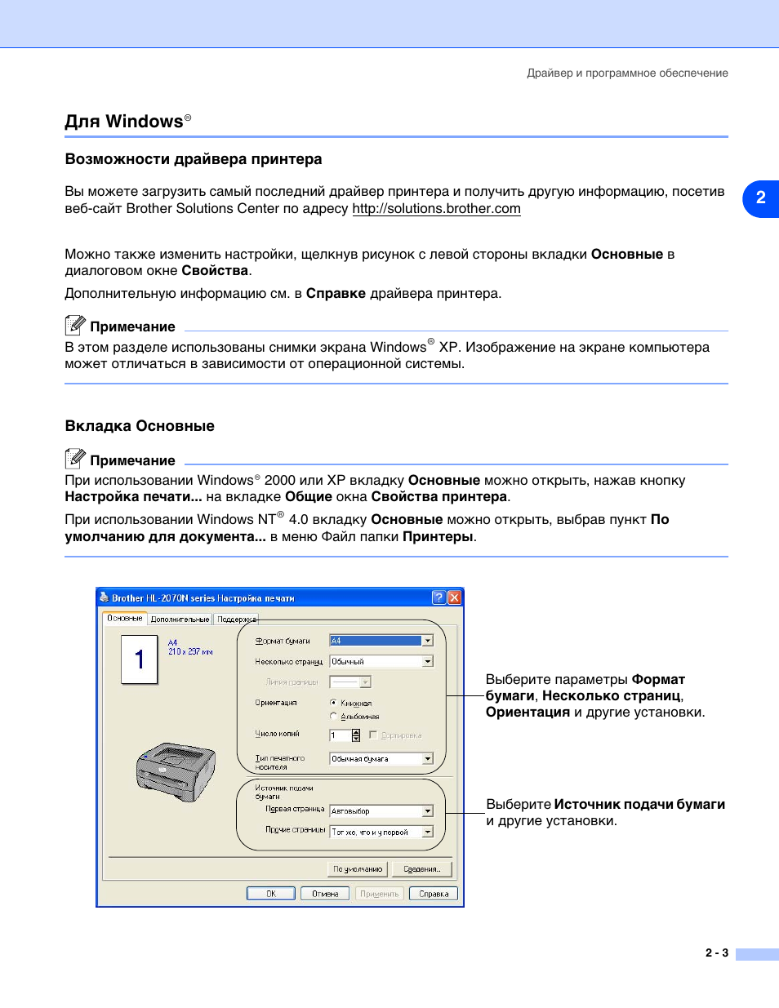Click the blue chapter 2 side tab
Image resolution: width=779 pixels, height=1008 pixels.
click(x=760, y=198)
